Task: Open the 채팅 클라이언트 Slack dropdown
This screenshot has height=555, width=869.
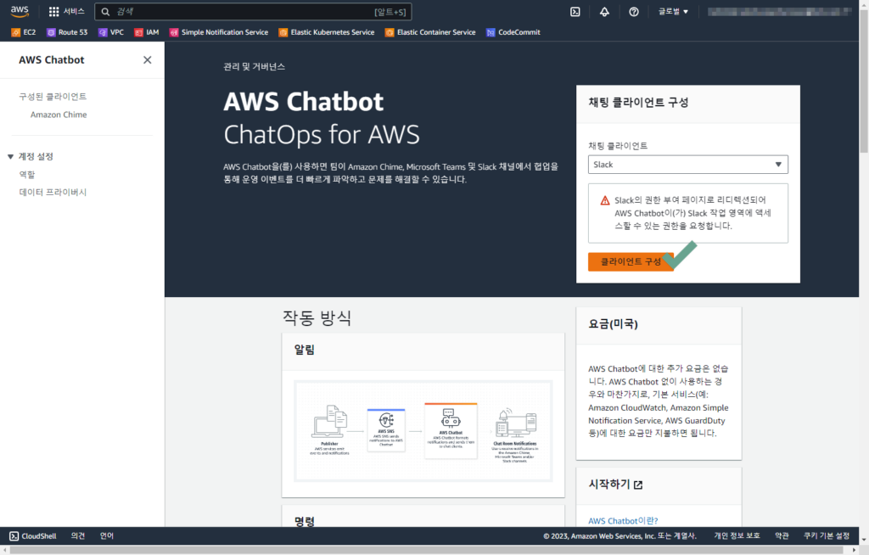Action: tap(687, 165)
